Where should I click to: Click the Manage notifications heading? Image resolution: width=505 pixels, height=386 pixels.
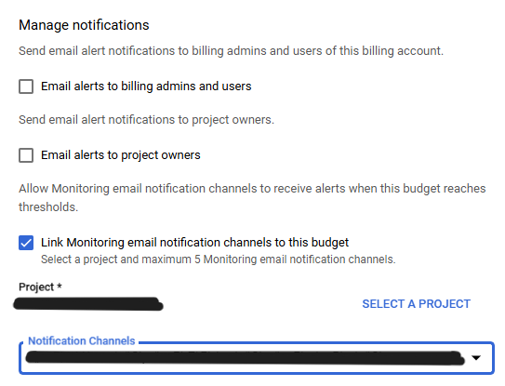(84, 25)
